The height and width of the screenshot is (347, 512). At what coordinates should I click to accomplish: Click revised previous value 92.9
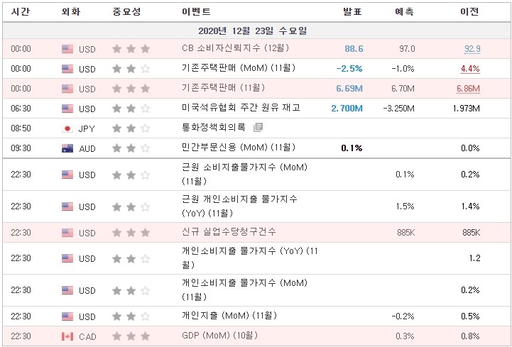coord(472,49)
